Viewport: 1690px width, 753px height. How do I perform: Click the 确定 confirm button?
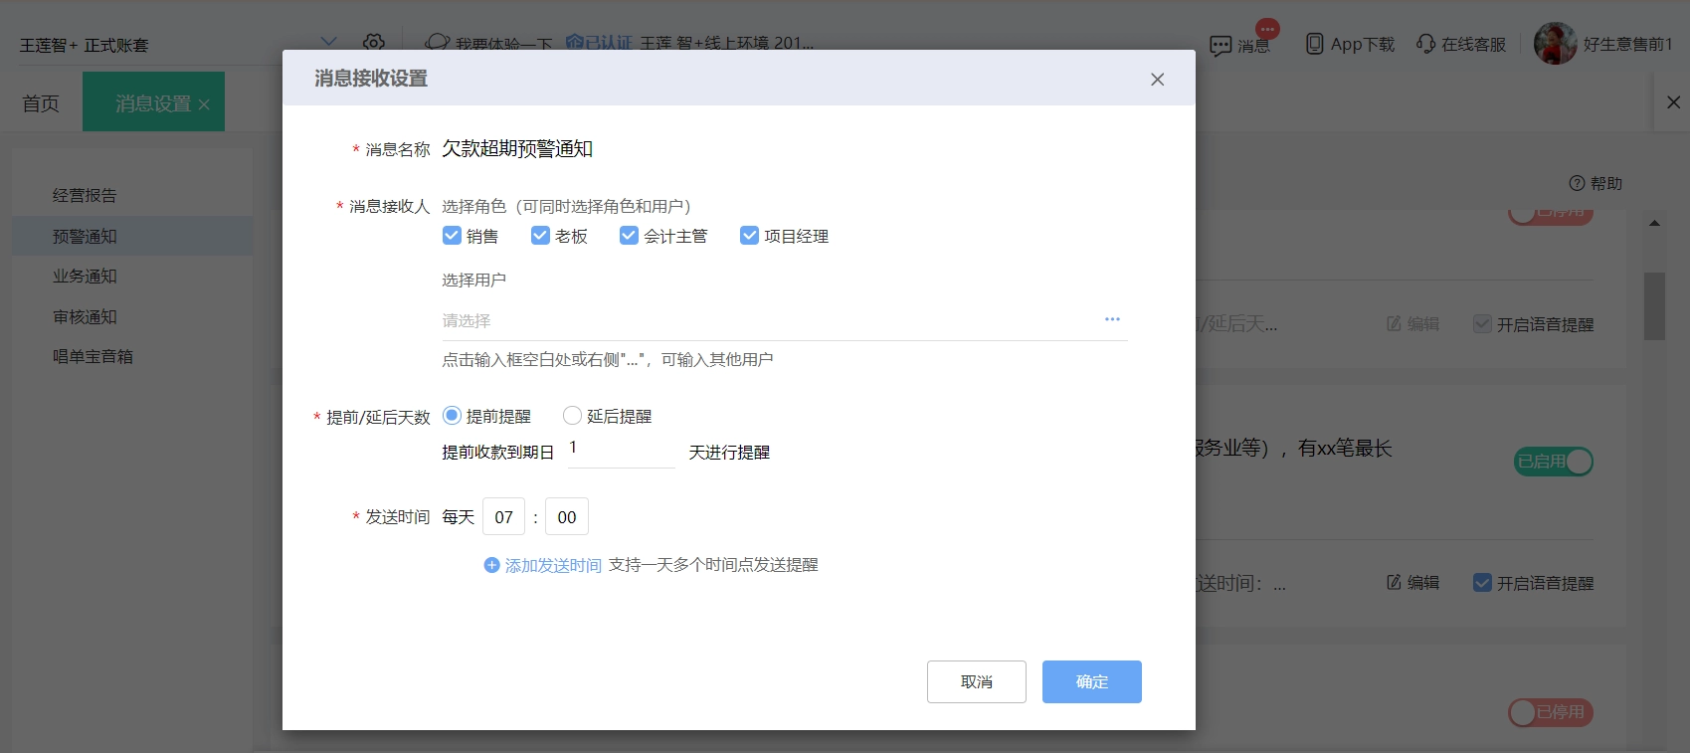(1091, 681)
